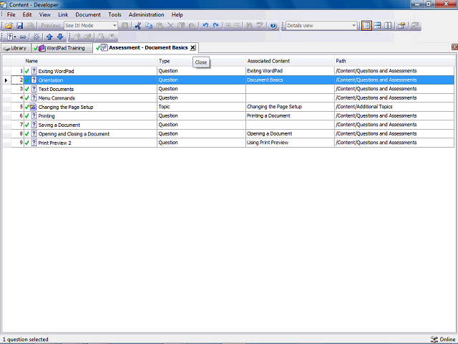The height and width of the screenshot is (344, 458).
Task: Click the Delete X icon
Action: 170,26
